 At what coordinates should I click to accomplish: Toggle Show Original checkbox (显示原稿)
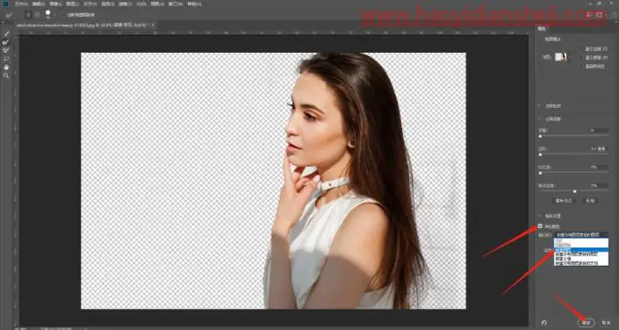(x=581, y=58)
